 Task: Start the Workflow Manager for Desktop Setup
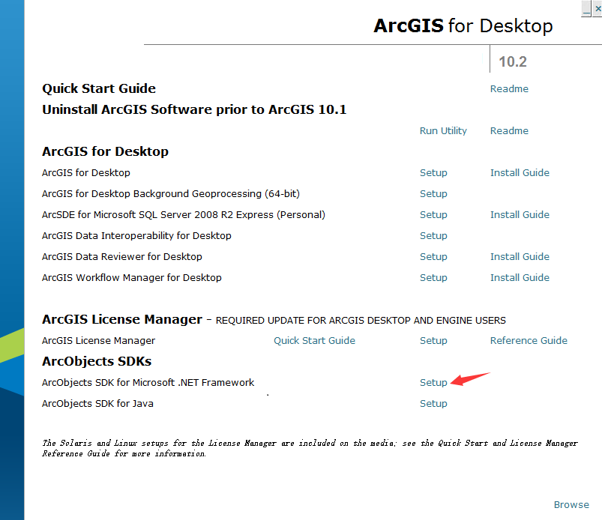coord(433,277)
